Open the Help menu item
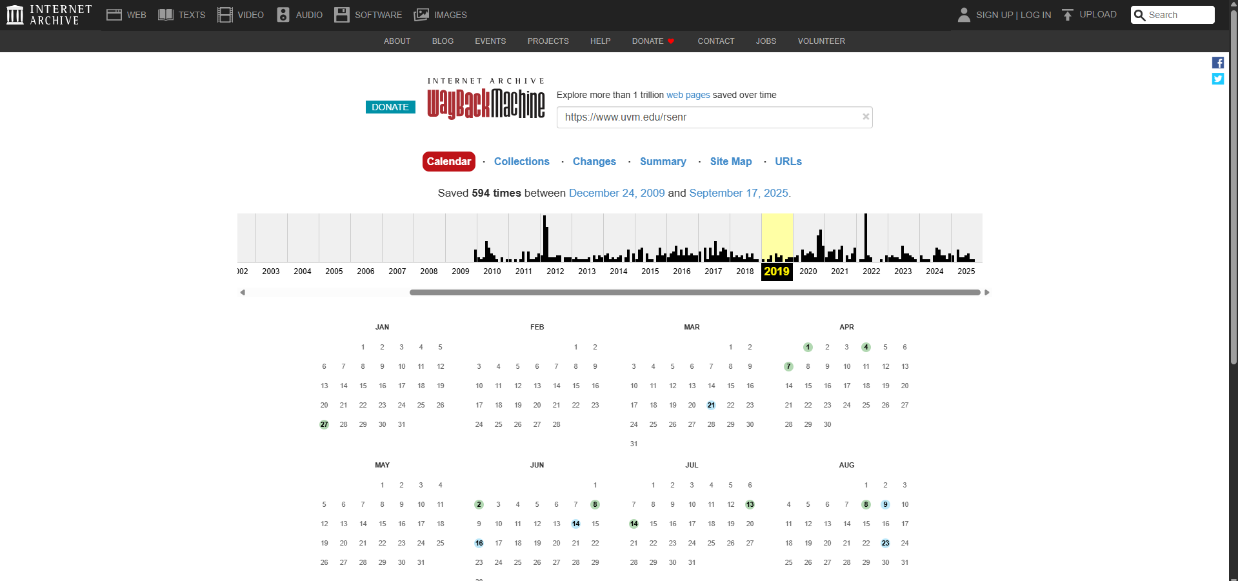The image size is (1238, 581). tap(600, 41)
